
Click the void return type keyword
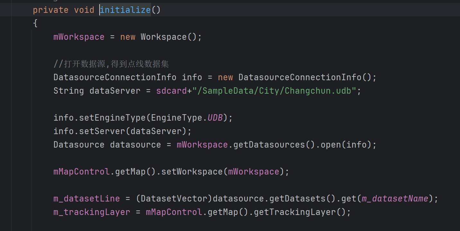click(x=84, y=10)
